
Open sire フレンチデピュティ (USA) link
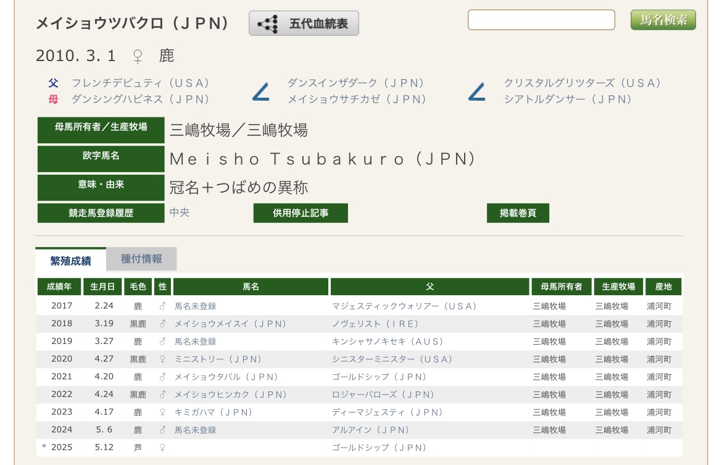pos(141,83)
